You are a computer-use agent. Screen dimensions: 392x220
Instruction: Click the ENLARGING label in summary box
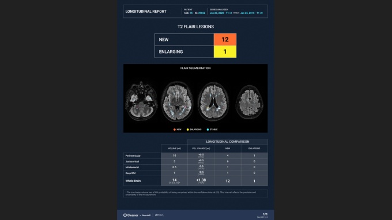[x=171, y=52]
